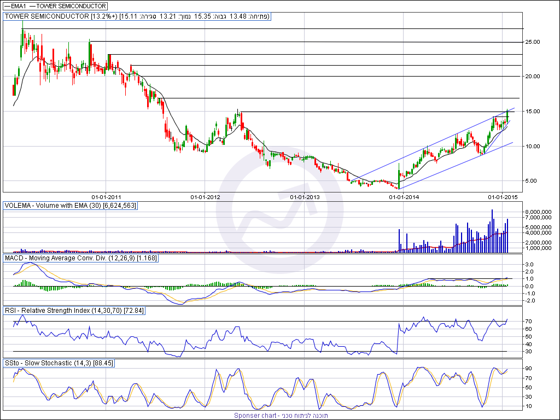
Task: Click the 70 level on RSI axis
Action: [x=529, y=321]
